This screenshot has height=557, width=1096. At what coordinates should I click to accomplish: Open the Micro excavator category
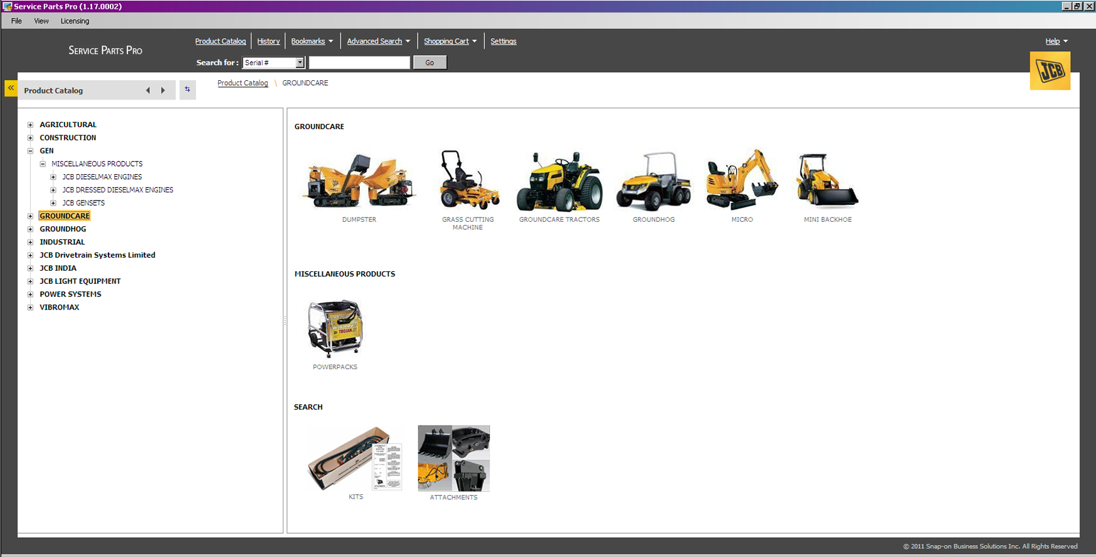[x=742, y=181]
